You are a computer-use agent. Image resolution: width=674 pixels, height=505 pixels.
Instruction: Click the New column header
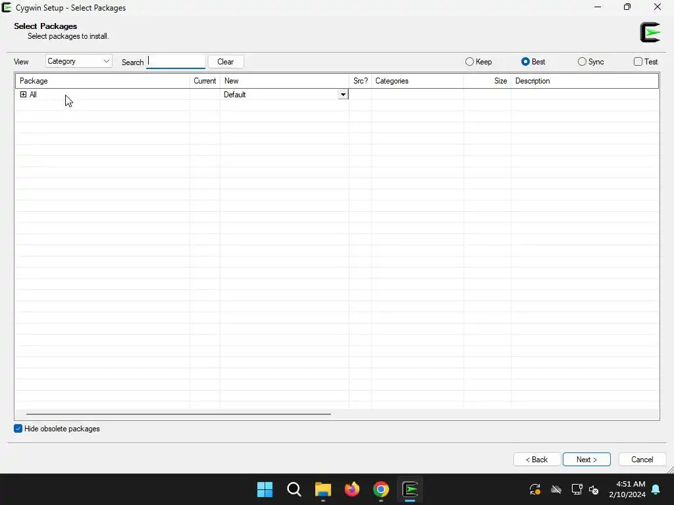pos(284,81)
